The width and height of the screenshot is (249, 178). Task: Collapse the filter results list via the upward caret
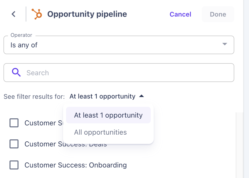pos(141,96)
